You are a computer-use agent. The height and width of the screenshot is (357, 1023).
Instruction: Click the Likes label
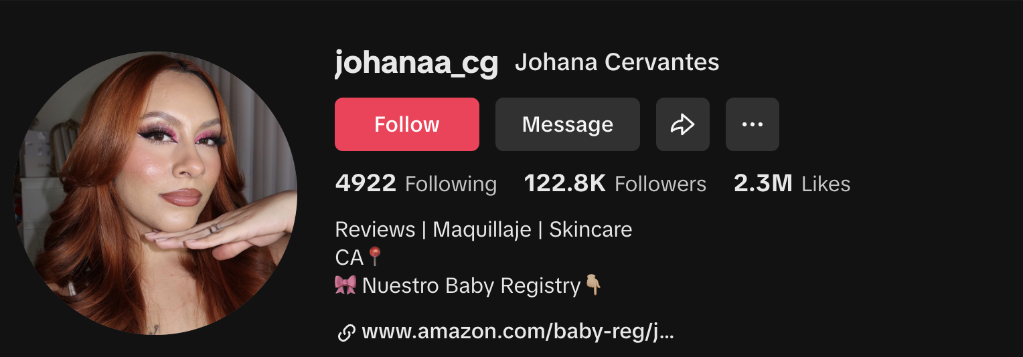(826, 184)
